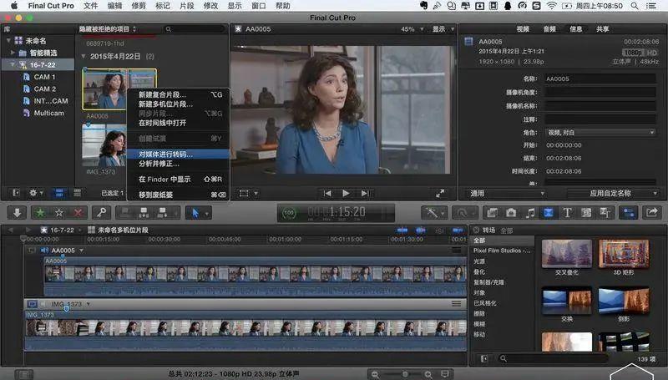Open the retime speed popup menu

tap(464, 213)
